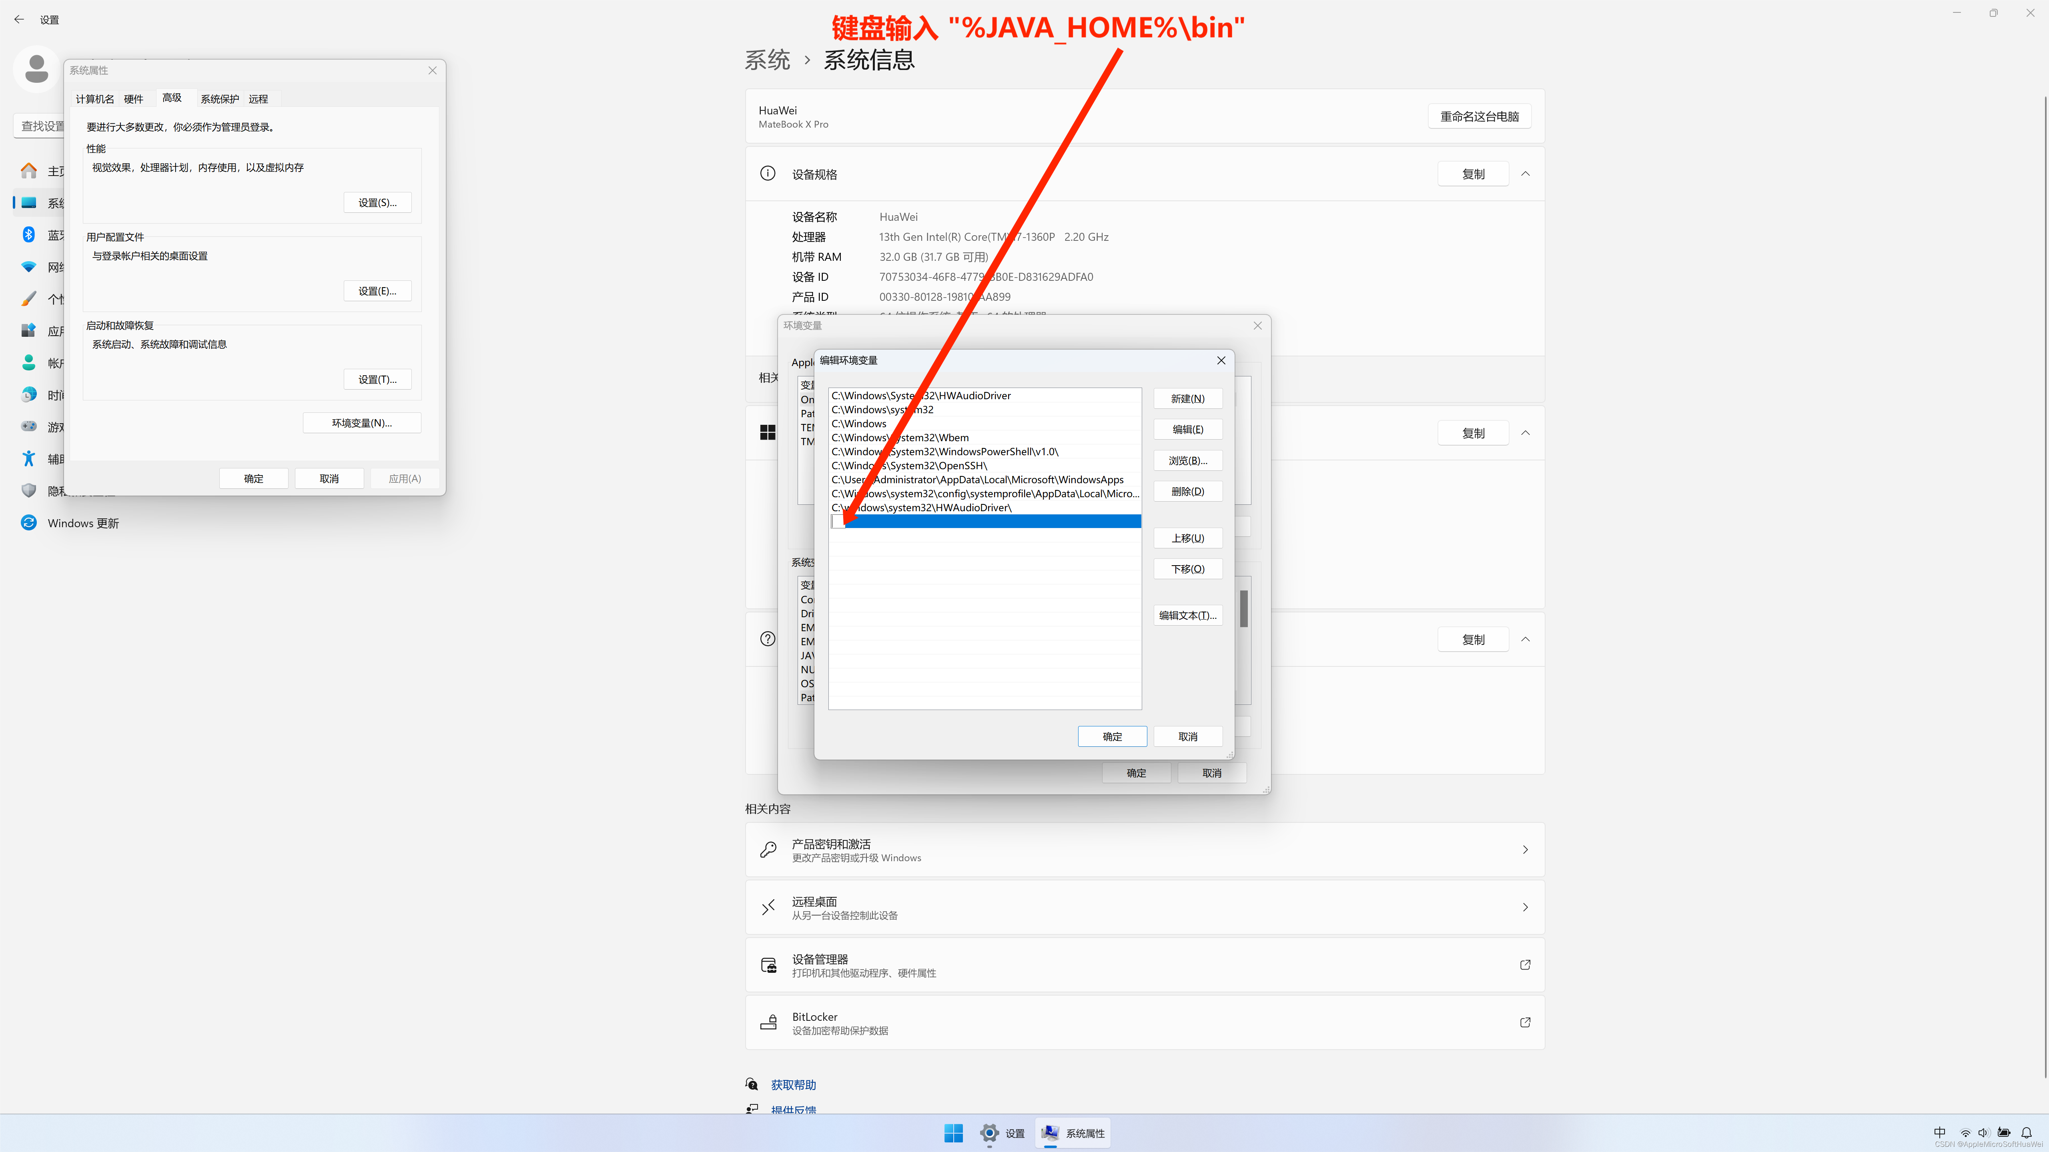The width and height of the screenshot is (2049, 1152).
Task: Switch to the Hardware tab in system properties
Action: point(134,98)
